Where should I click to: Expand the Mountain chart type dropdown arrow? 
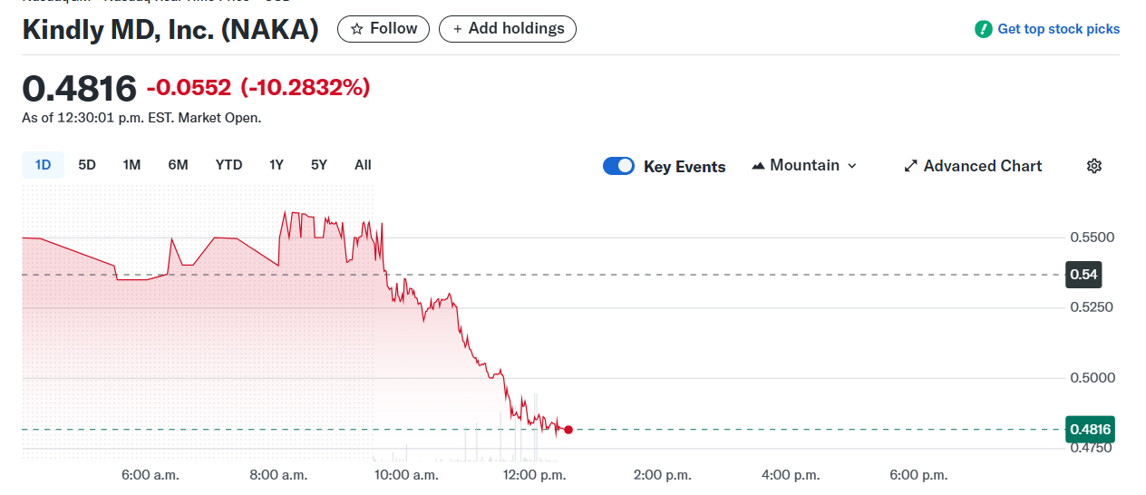[851, 166]
